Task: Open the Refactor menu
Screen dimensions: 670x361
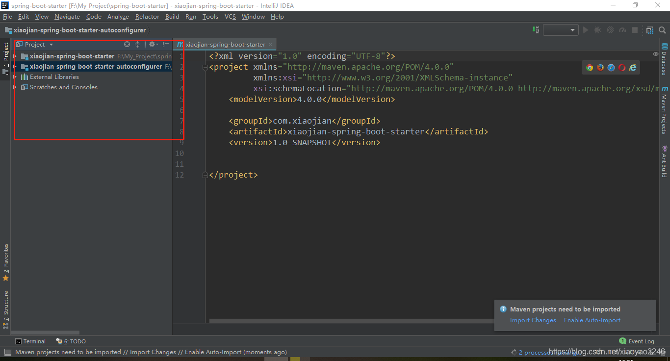Action: point(147,16)
